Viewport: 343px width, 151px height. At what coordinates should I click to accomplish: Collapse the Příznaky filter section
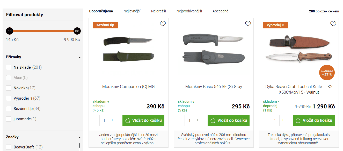point(80,57)
